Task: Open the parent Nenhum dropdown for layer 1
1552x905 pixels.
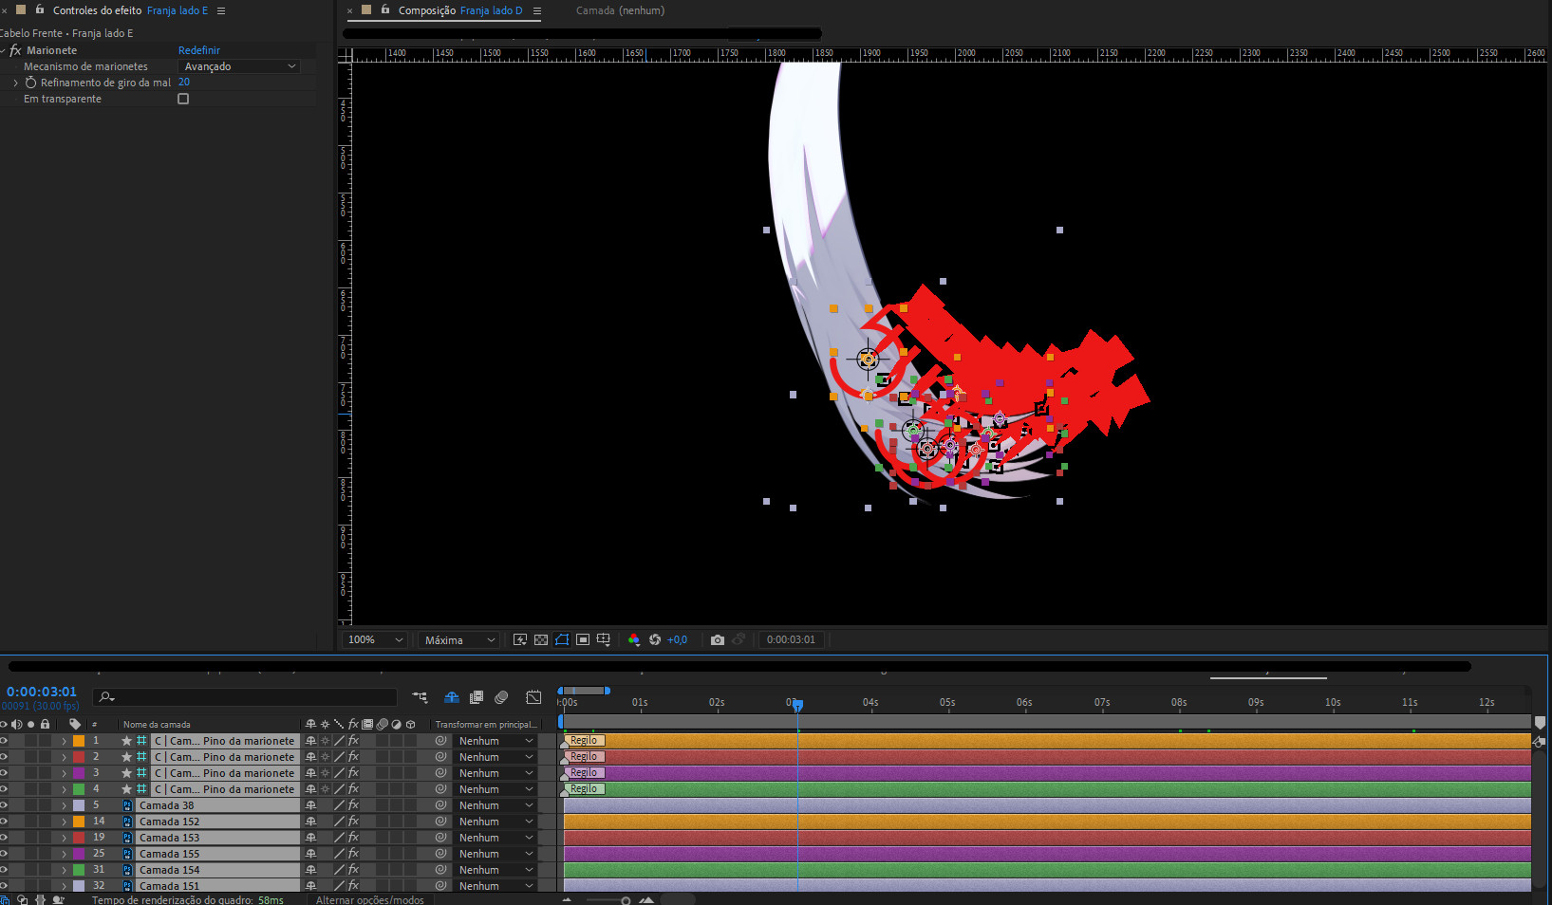Action: pos(496,741)
